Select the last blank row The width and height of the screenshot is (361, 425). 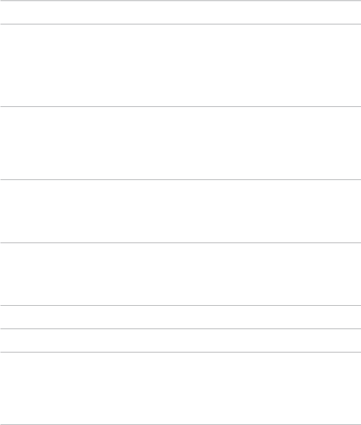180,388
